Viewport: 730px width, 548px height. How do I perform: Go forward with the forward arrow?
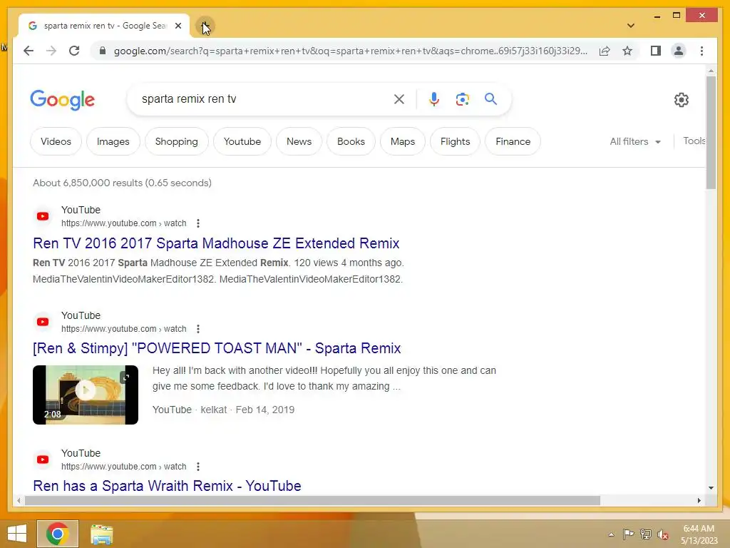pos(51,51)
